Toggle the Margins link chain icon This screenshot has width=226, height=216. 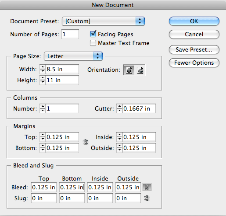point(85,142)
